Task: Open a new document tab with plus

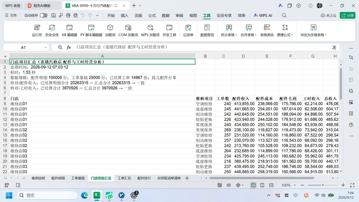Action: 134,5
